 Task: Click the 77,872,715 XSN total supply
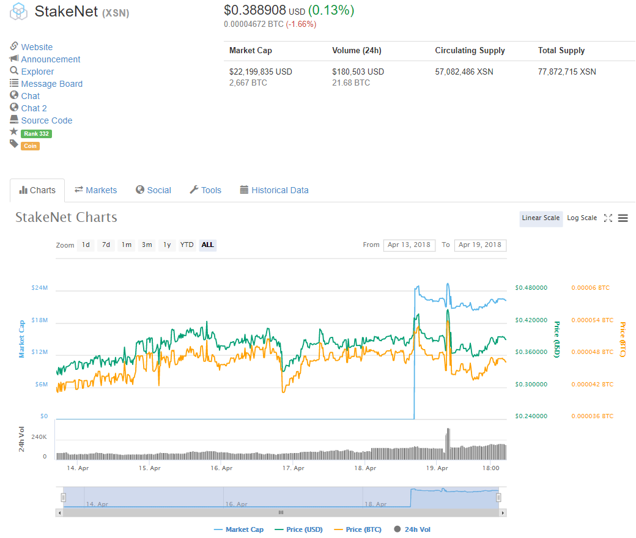pos(567,72)
